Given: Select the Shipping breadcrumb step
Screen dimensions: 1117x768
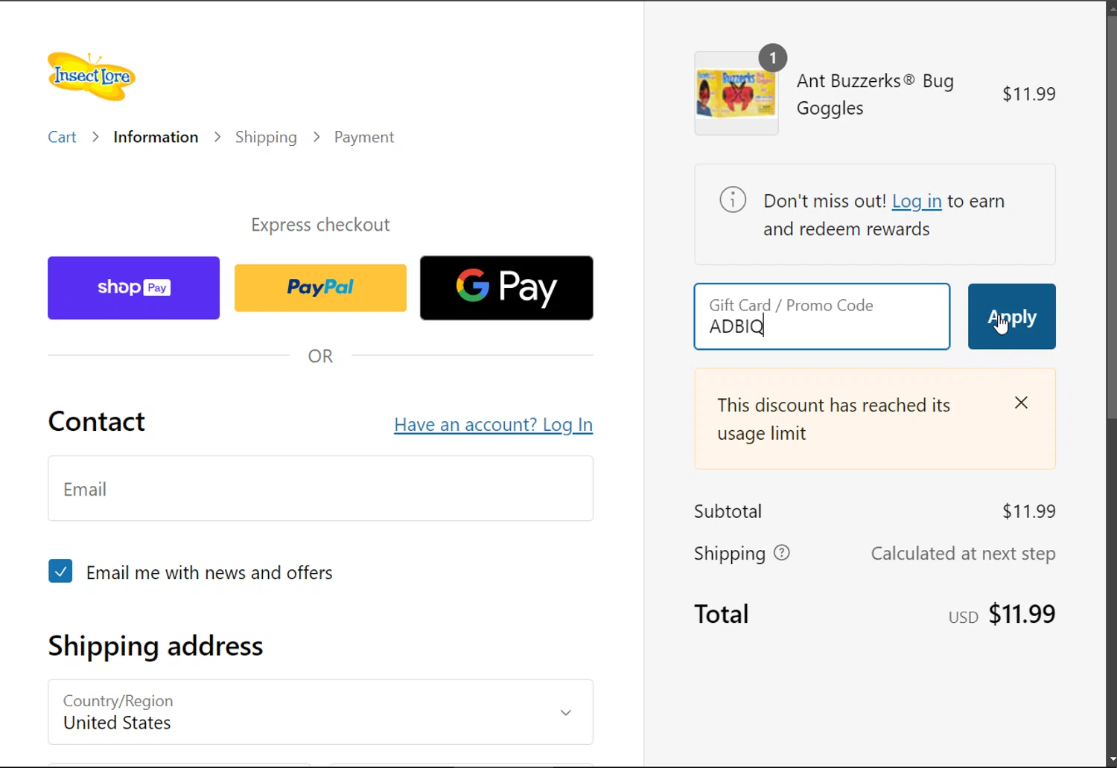Looking at the screenshot, I should point(266,137).
